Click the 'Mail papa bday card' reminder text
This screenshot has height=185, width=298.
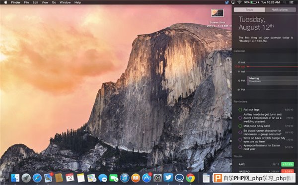coord(256,126)
